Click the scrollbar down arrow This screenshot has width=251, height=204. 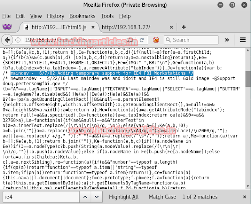[248, 186]
